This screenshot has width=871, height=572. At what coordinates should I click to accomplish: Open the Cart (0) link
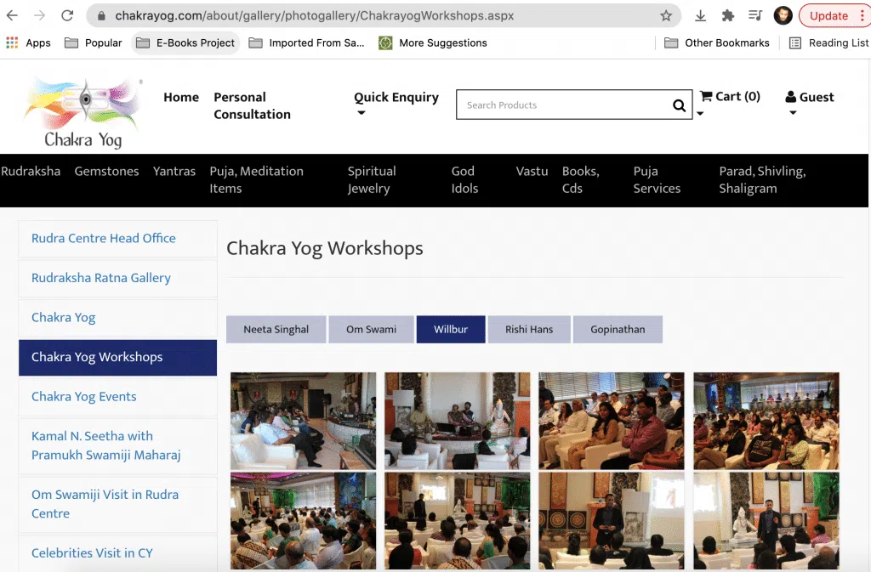tap(730, 97)
